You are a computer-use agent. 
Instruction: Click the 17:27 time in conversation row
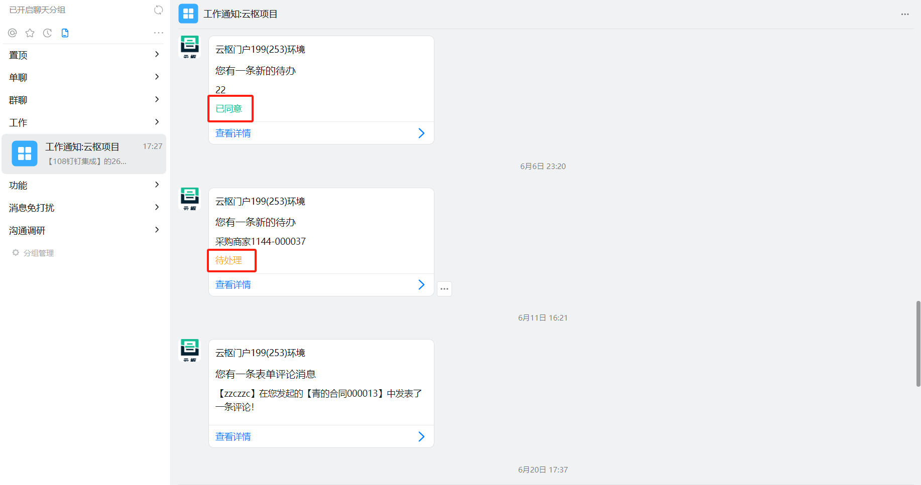[x=153, y=146]
